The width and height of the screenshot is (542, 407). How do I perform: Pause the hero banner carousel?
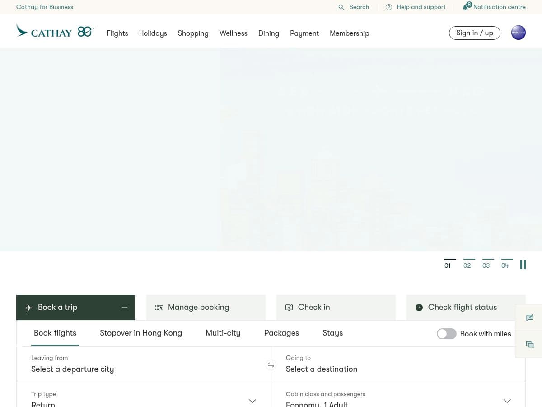(x=523, y=265)
